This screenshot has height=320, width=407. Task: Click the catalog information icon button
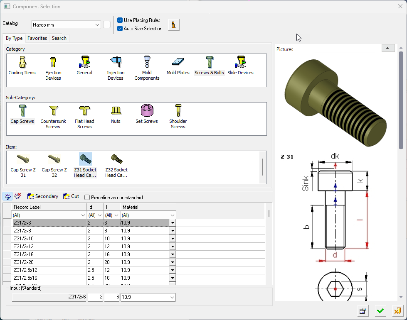pyautogui.click(x=174, y=25)
